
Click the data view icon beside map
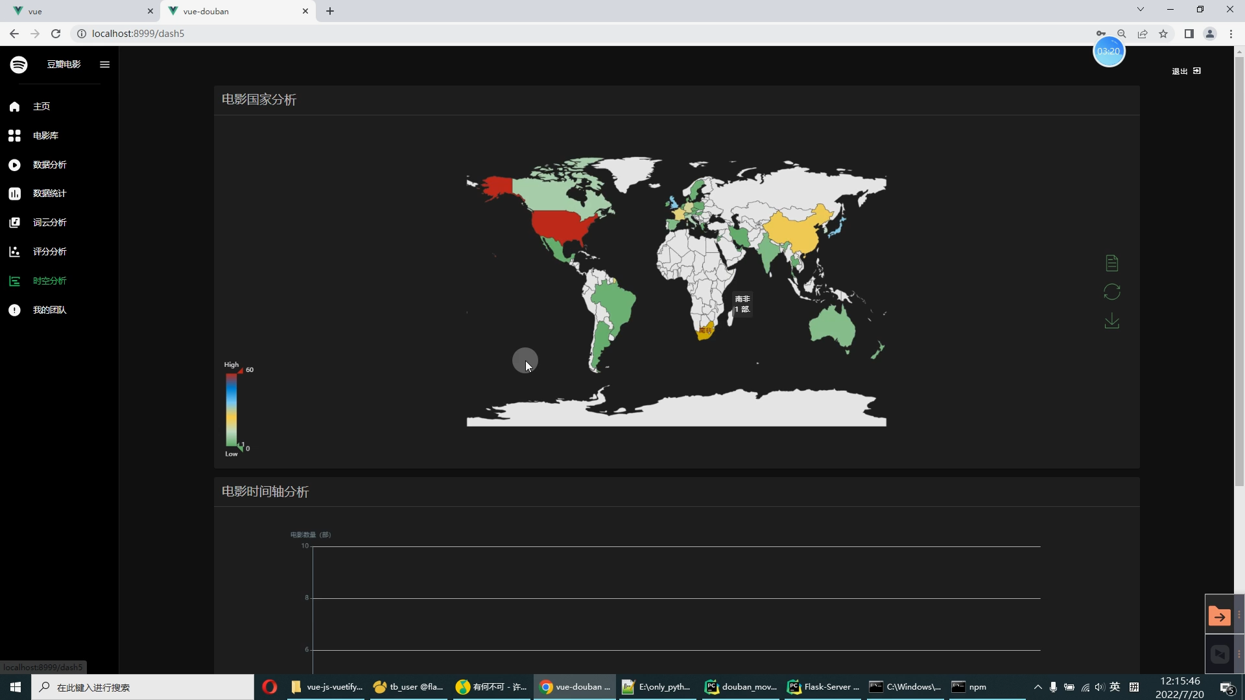tap(1111, 262)
